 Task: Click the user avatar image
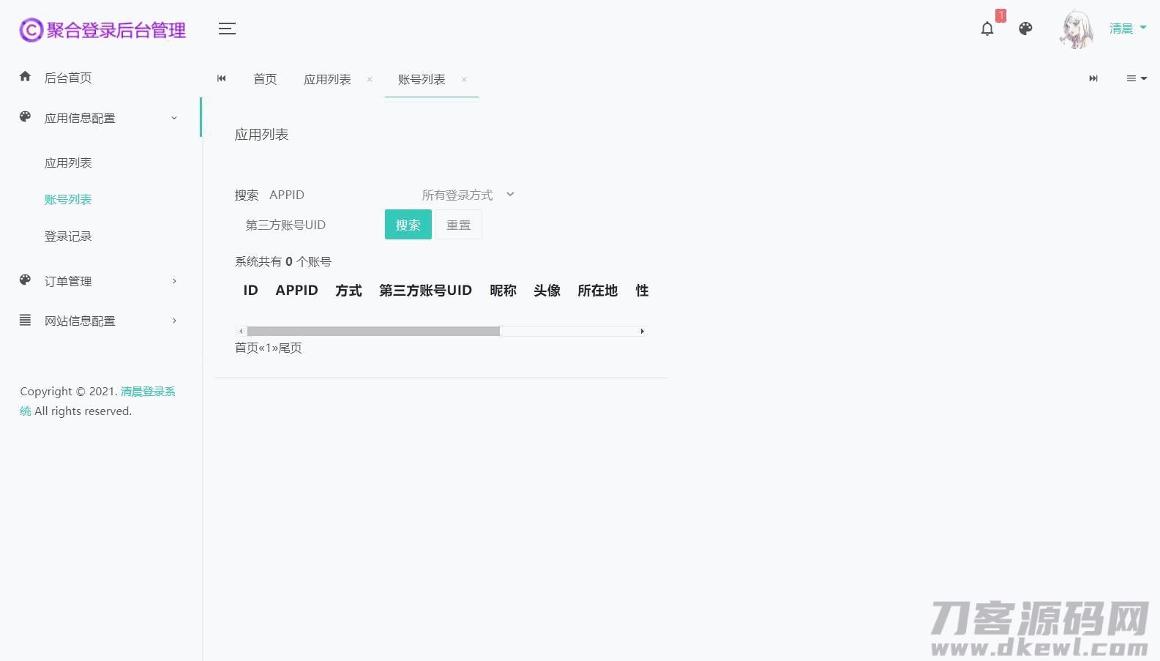coord(1077,29)
